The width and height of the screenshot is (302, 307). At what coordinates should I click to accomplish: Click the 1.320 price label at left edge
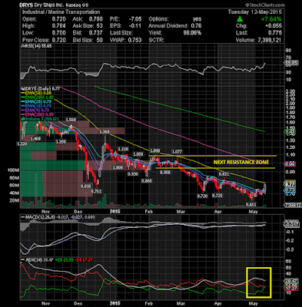pos(22,144)
